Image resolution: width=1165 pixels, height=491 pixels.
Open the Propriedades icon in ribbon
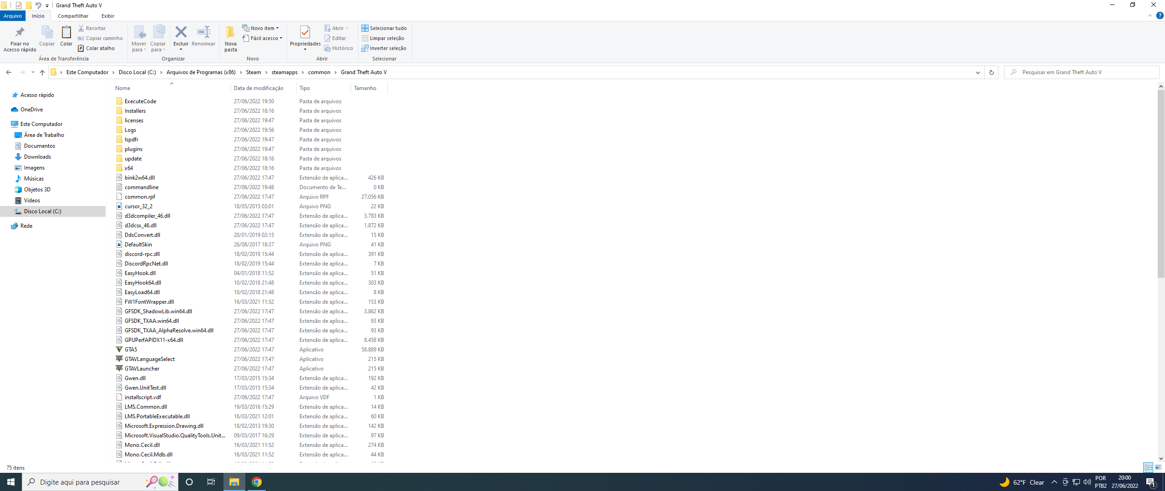[305, 33]
